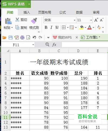Screen dimensions: 108x131
Task: Click into the formula bar input
Action: coord(85,45)
